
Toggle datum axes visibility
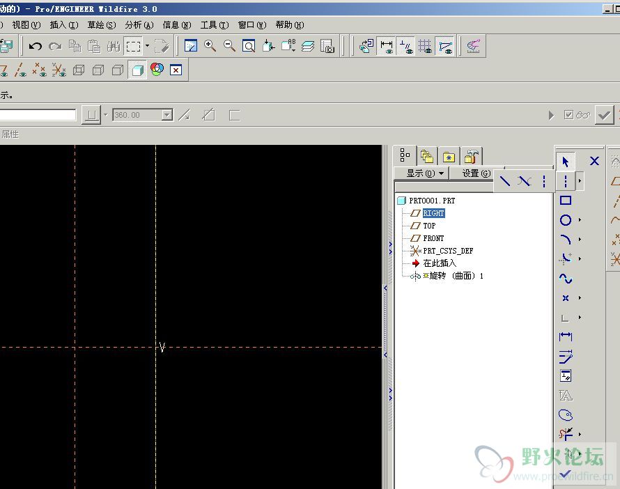coord(20,70)
